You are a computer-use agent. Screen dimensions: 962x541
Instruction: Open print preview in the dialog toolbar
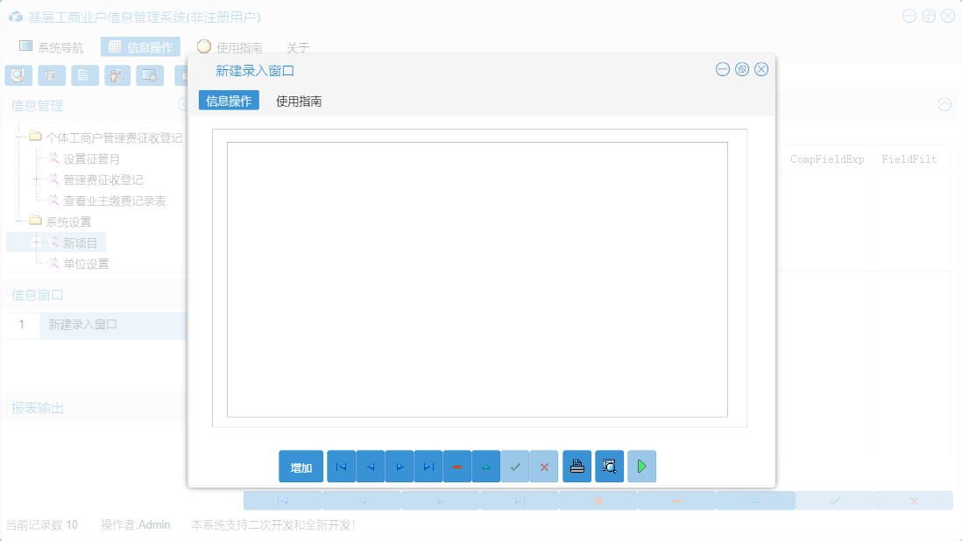[x=609, y=466]
